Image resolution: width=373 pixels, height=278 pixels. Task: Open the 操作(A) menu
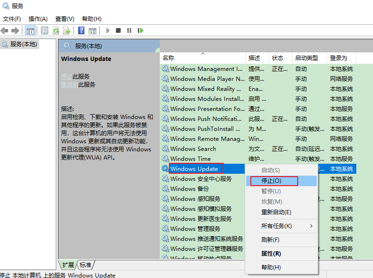(x=38, y=19)
